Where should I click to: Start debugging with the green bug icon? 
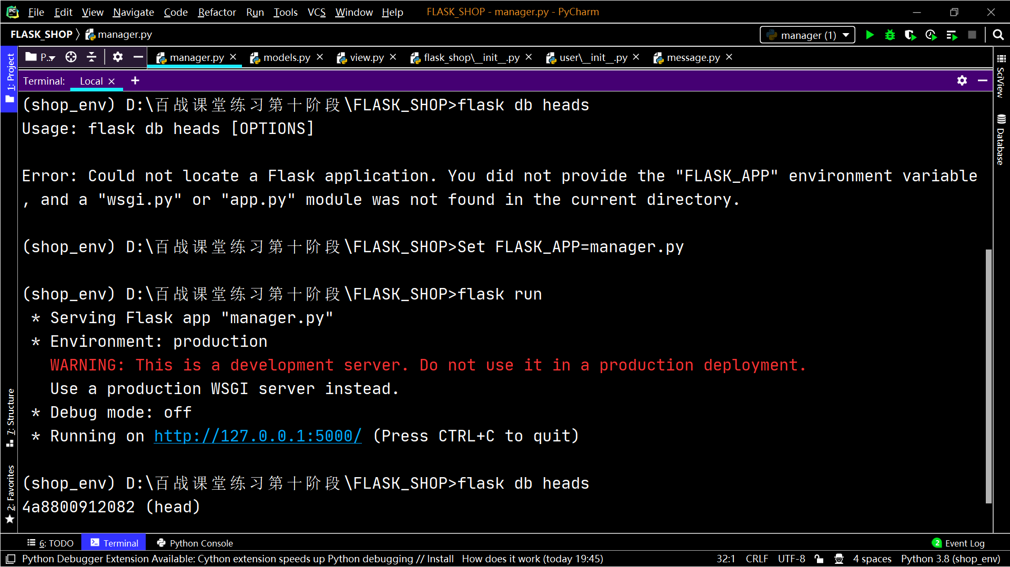890,35
